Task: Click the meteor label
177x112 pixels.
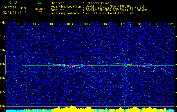Action: pos(40,9)
